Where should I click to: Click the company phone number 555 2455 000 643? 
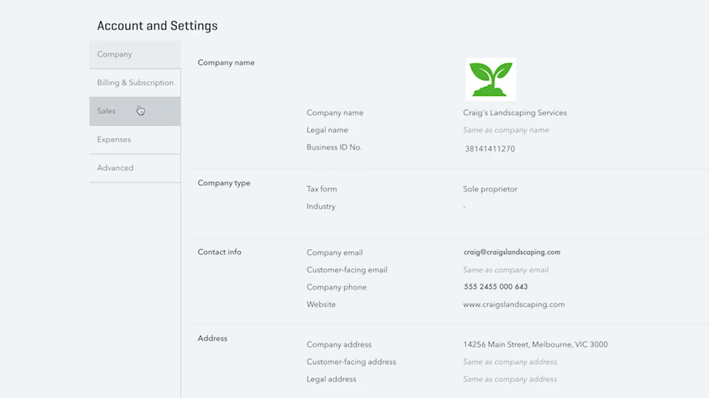click(495, 287)
